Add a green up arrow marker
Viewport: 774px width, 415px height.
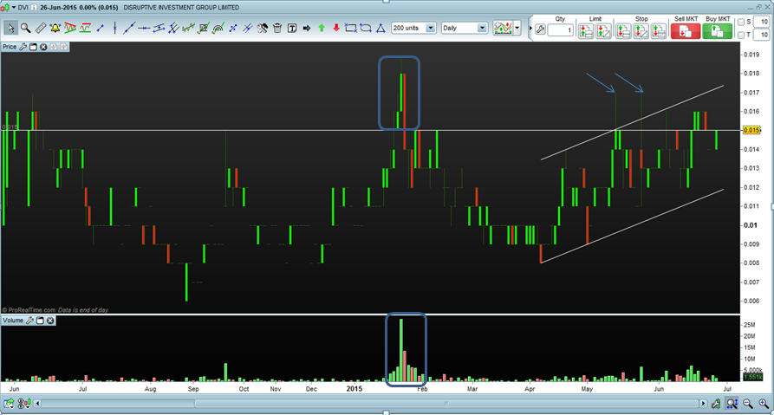[322, 28]
